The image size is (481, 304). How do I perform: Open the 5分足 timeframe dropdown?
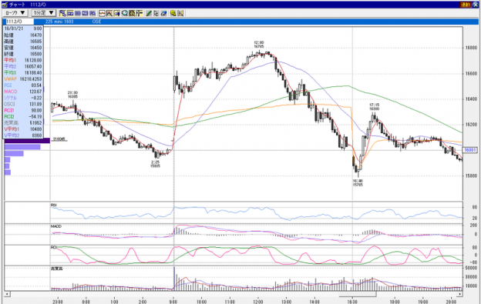[44, 13]
